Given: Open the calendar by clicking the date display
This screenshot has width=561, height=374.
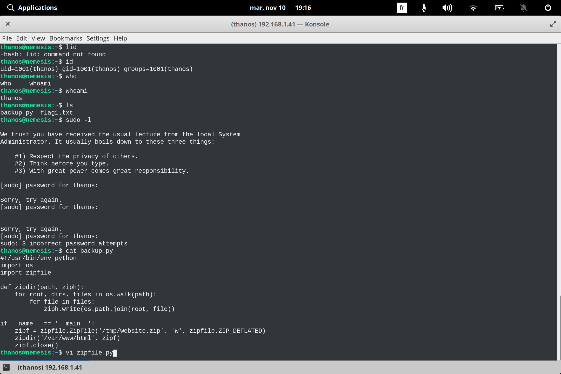Looking at the screenshot, I should click(x=268, y=8).
